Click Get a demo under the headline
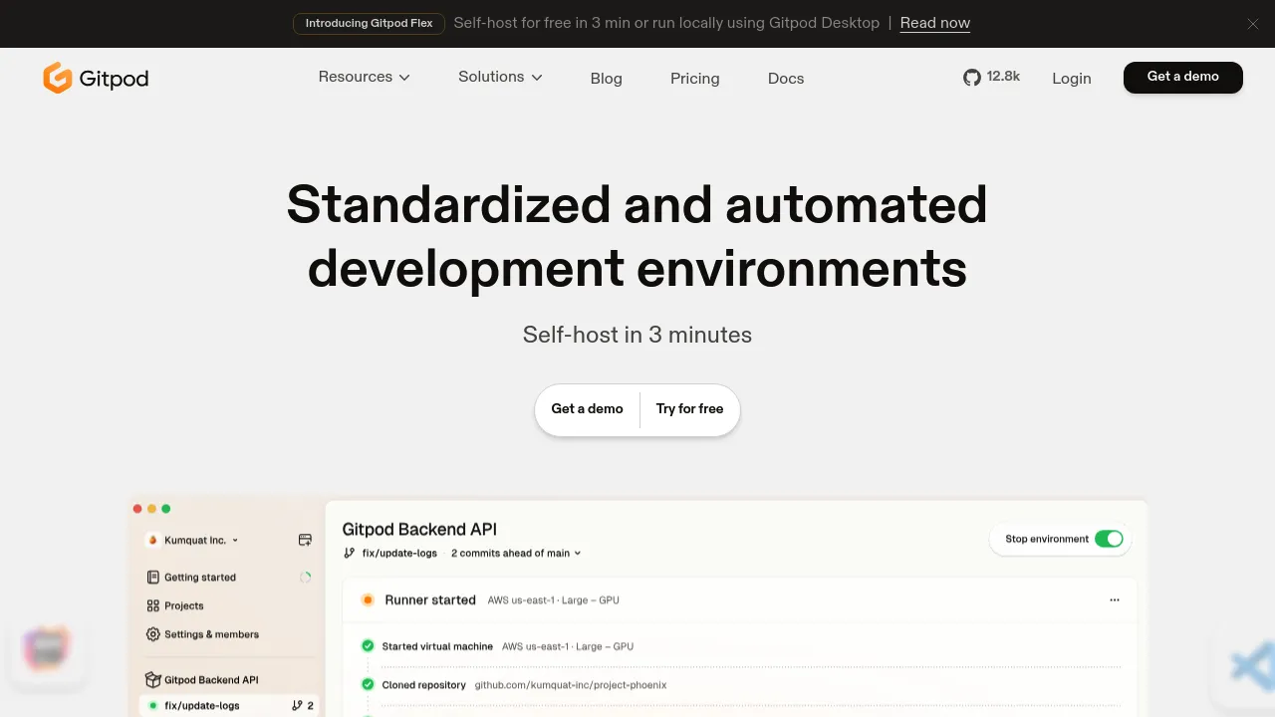Image resolution: width=1275 pixels, height=717 pixels. click(587, 409)
